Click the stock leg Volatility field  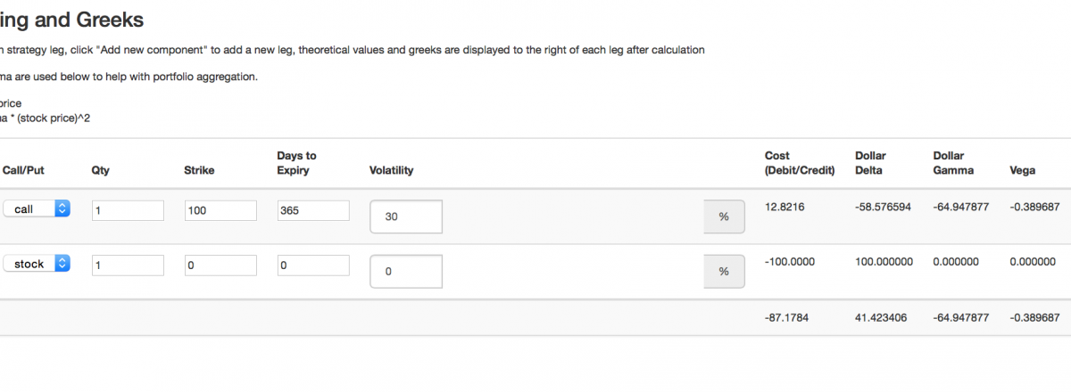pos(406,272)
